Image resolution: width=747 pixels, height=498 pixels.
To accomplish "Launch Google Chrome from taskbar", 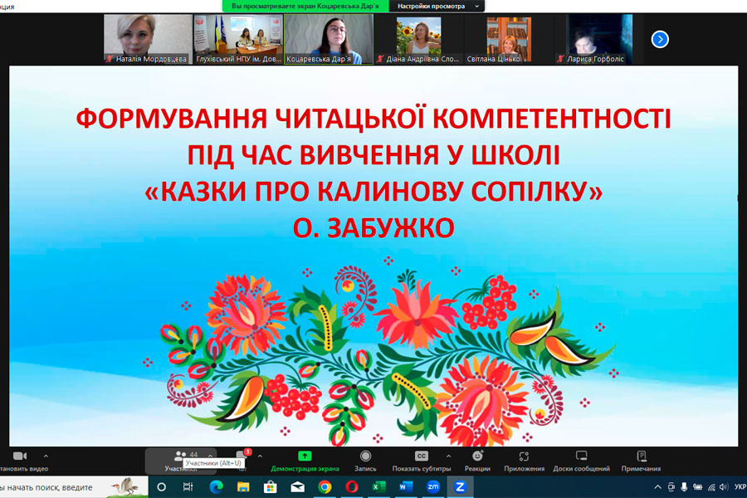I will [x=325, y=487].
